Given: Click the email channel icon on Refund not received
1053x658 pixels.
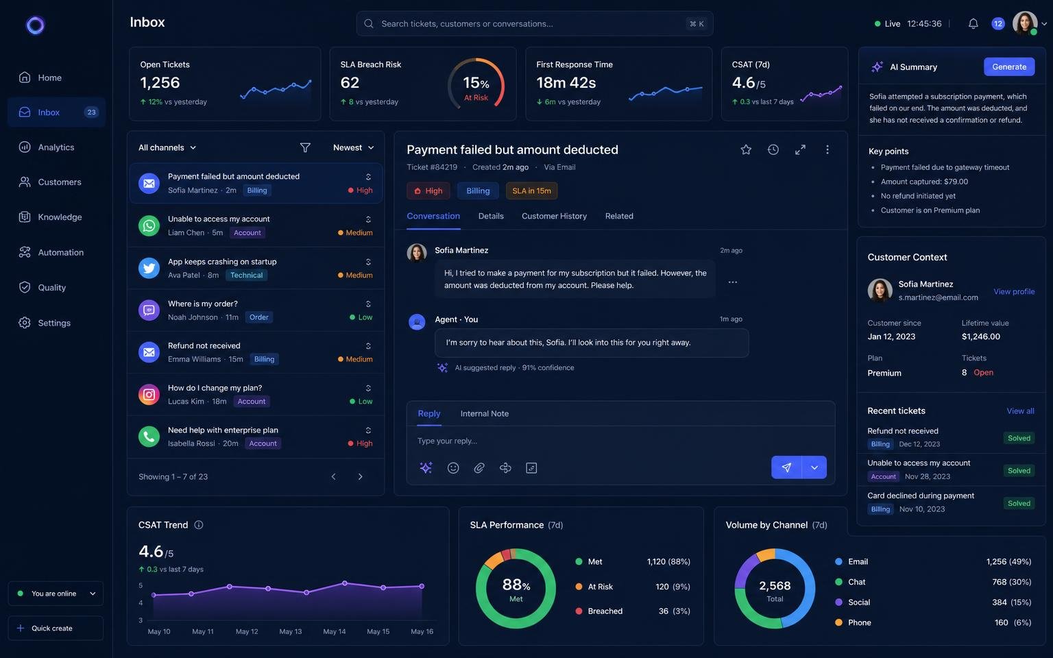Looking at the screenshot, I should click(x=149, y=352).
